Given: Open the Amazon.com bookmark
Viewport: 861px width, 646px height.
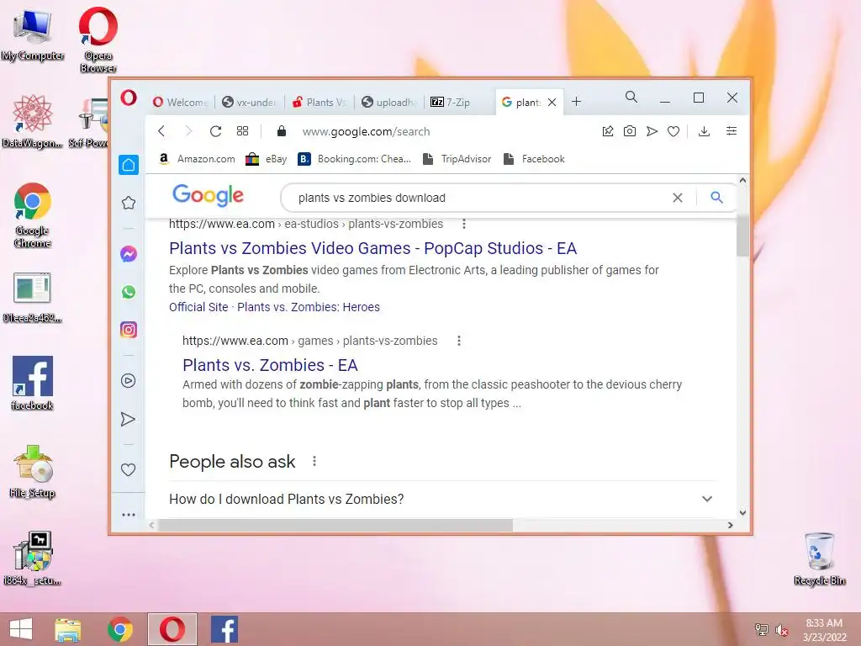Looking at the screenshot, I should point(197,159).
